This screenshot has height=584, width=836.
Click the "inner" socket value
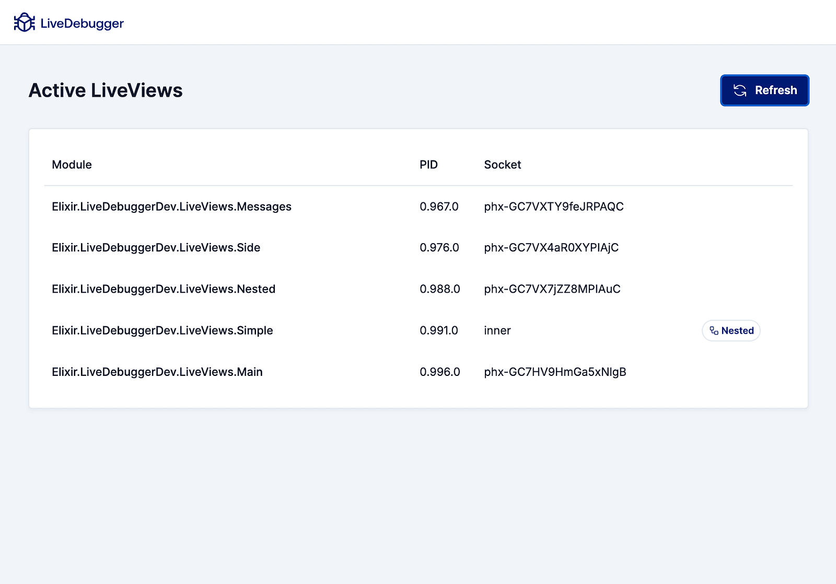497,330
